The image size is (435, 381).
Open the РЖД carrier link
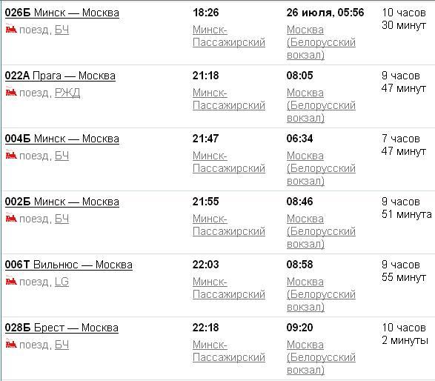(67, 93)
